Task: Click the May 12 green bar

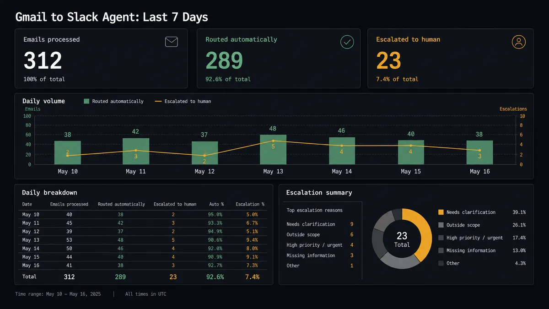Action: coord(205,153)
